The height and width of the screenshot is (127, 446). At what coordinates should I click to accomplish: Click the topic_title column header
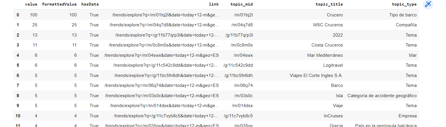click(329, 4)
